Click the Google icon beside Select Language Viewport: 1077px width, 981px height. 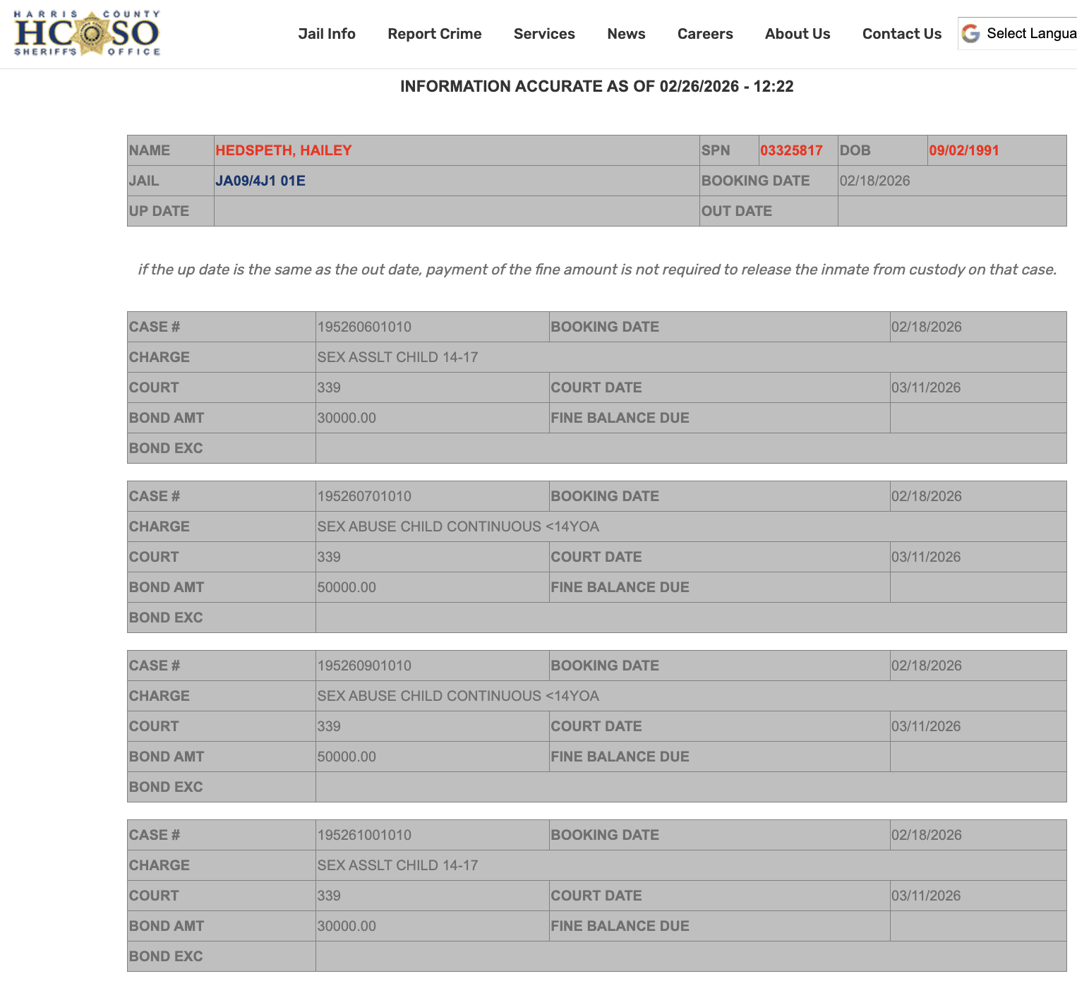pos(971,33)
